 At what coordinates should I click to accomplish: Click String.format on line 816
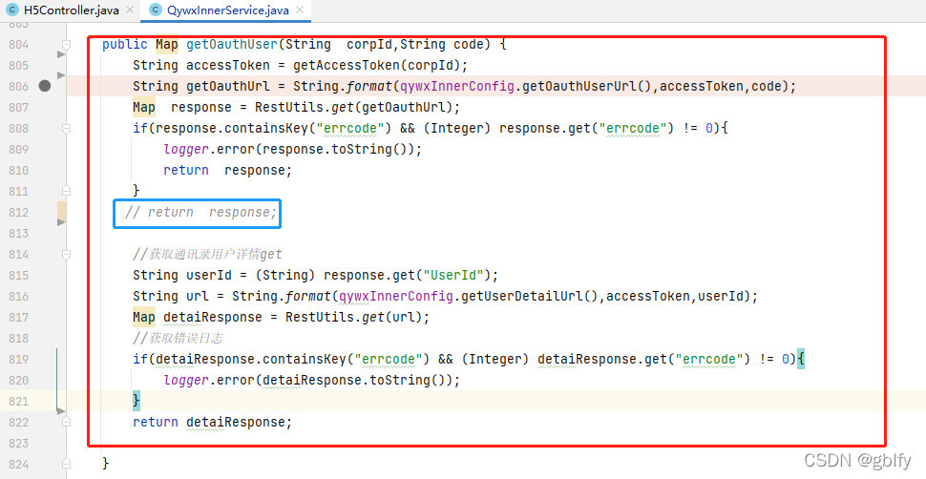[281, 296]
